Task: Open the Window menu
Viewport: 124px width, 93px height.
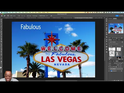Action: pos(44,12)
